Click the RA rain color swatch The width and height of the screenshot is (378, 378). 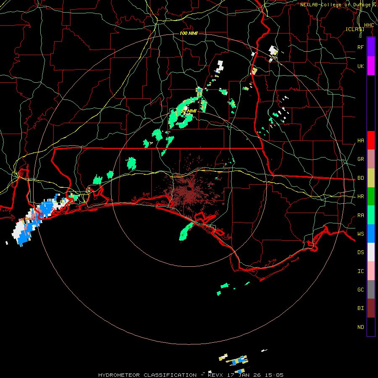pos(371,215)
